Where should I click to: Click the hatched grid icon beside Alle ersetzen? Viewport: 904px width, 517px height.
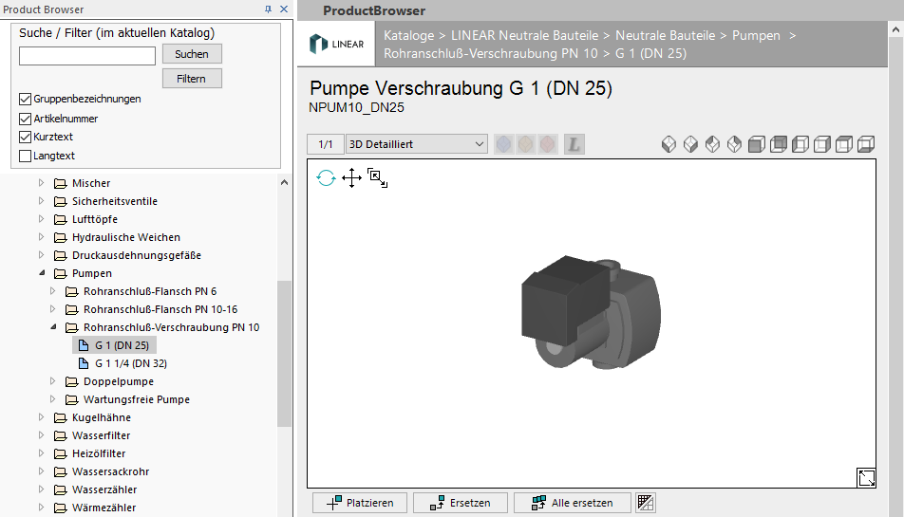646,503
